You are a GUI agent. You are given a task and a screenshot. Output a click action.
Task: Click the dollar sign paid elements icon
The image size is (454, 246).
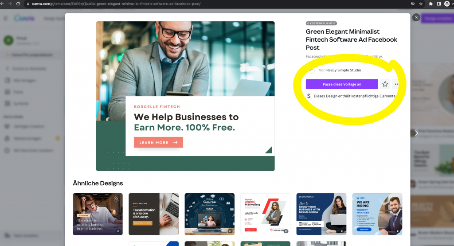(x=309, y=96)
